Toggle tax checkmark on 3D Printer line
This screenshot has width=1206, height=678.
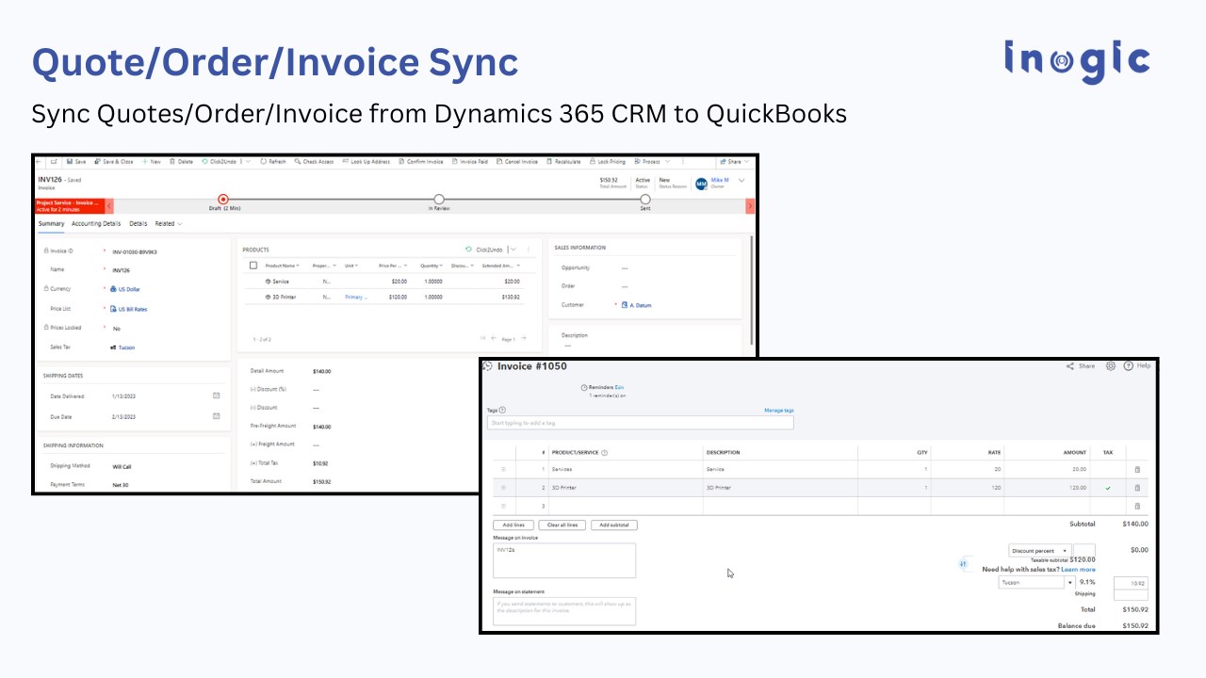click(1108, 488)
